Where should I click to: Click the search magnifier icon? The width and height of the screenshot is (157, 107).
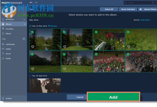[x=125, y=3]
